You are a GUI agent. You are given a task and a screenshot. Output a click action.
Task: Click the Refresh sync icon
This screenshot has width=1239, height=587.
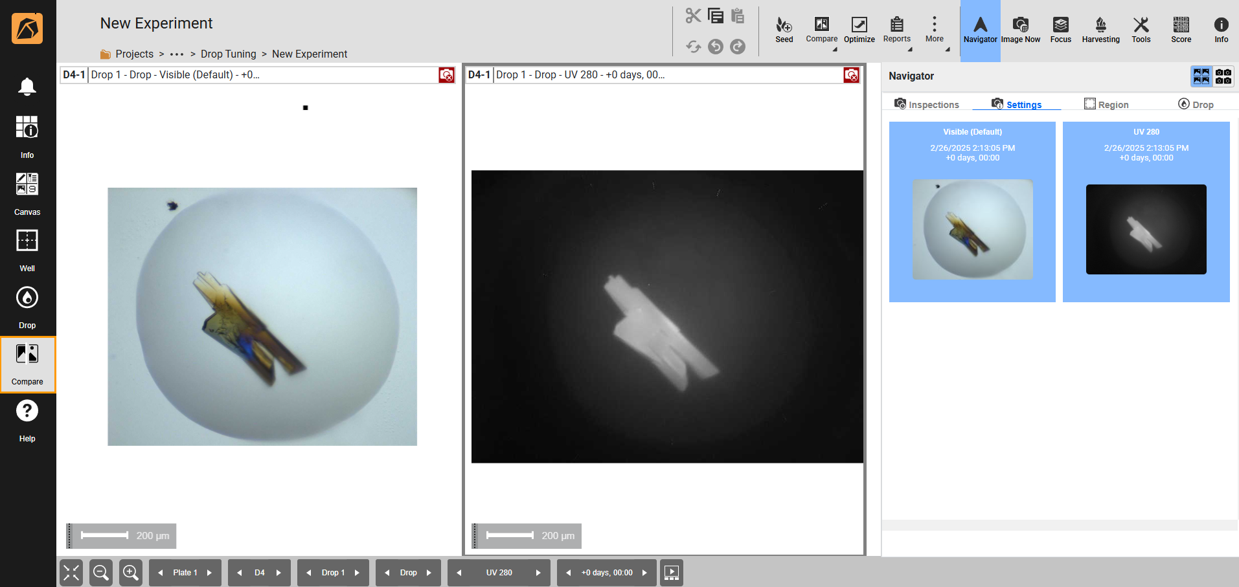pyautogui.click(x=693, y=47)
